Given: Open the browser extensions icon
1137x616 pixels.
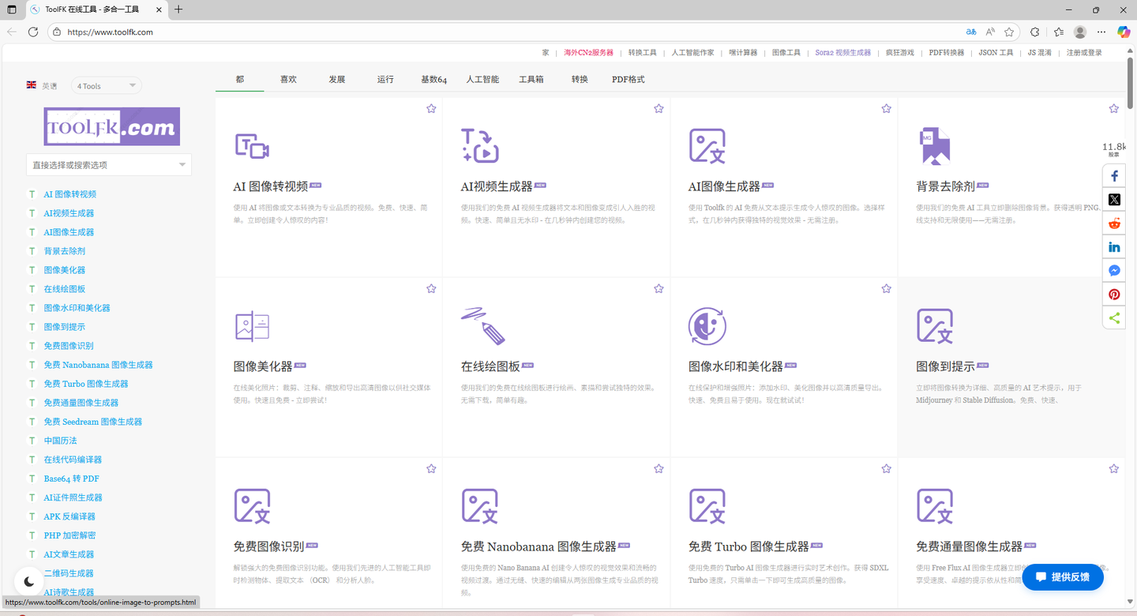Looking at the screenshot, I should (x=1035, y=32).
